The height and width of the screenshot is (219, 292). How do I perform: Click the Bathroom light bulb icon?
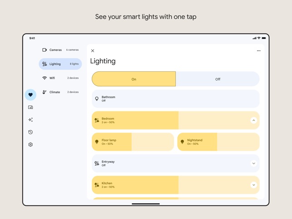click(x=97, y=99)
